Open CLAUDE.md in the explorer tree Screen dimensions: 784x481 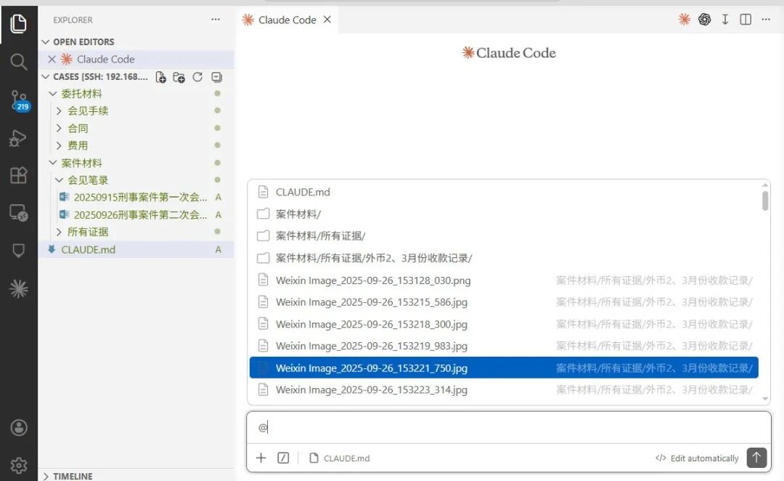tap(136, 249)
